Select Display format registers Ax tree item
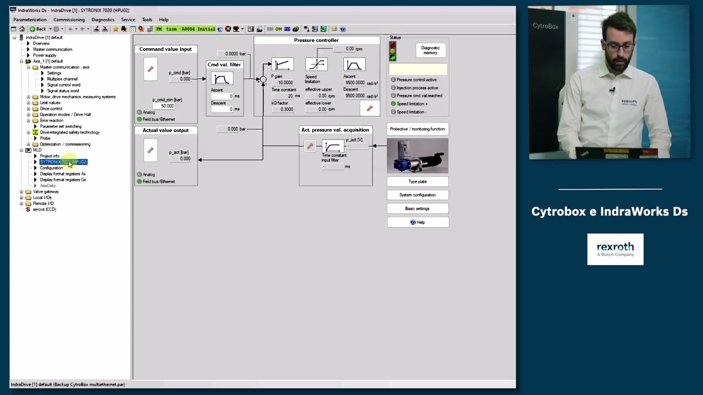Viewport: 703px width, 395px height. pyautogui.click(x=63, y=173)
